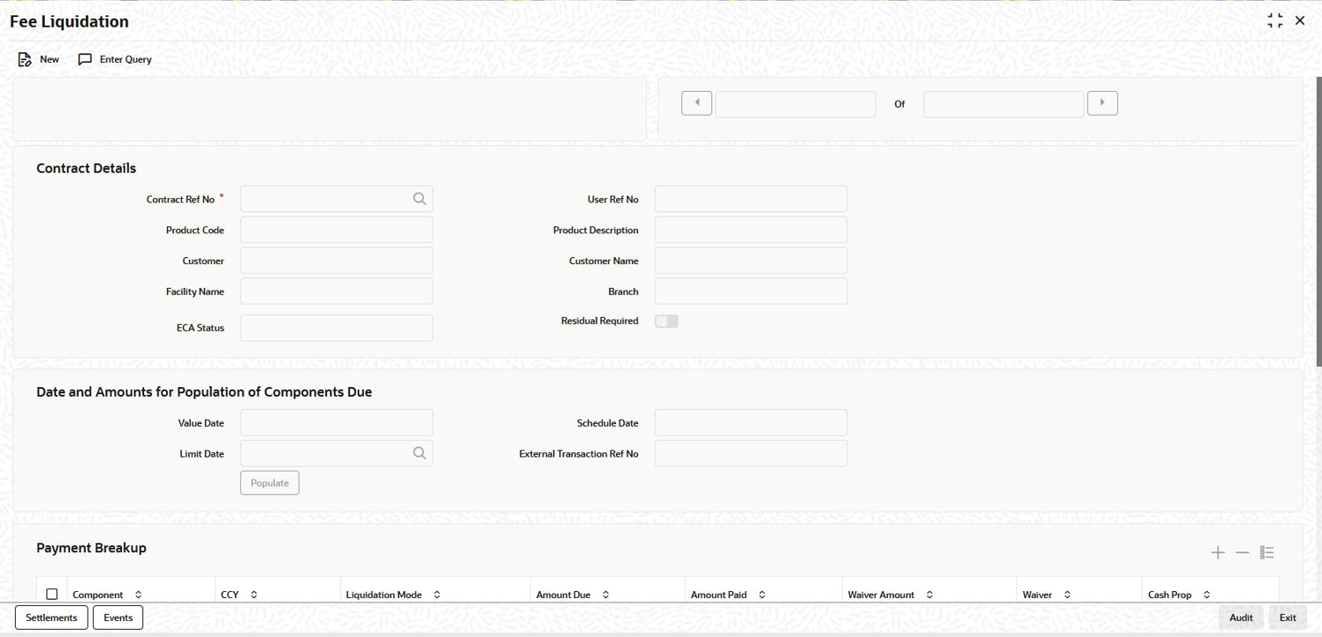
Task: Toggle Residual Required switch
Action: pyautogui.click(x=666, y=322)
